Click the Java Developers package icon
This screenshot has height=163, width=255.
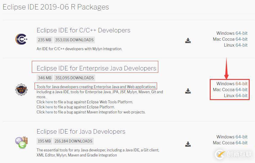[x=21, y=142]
